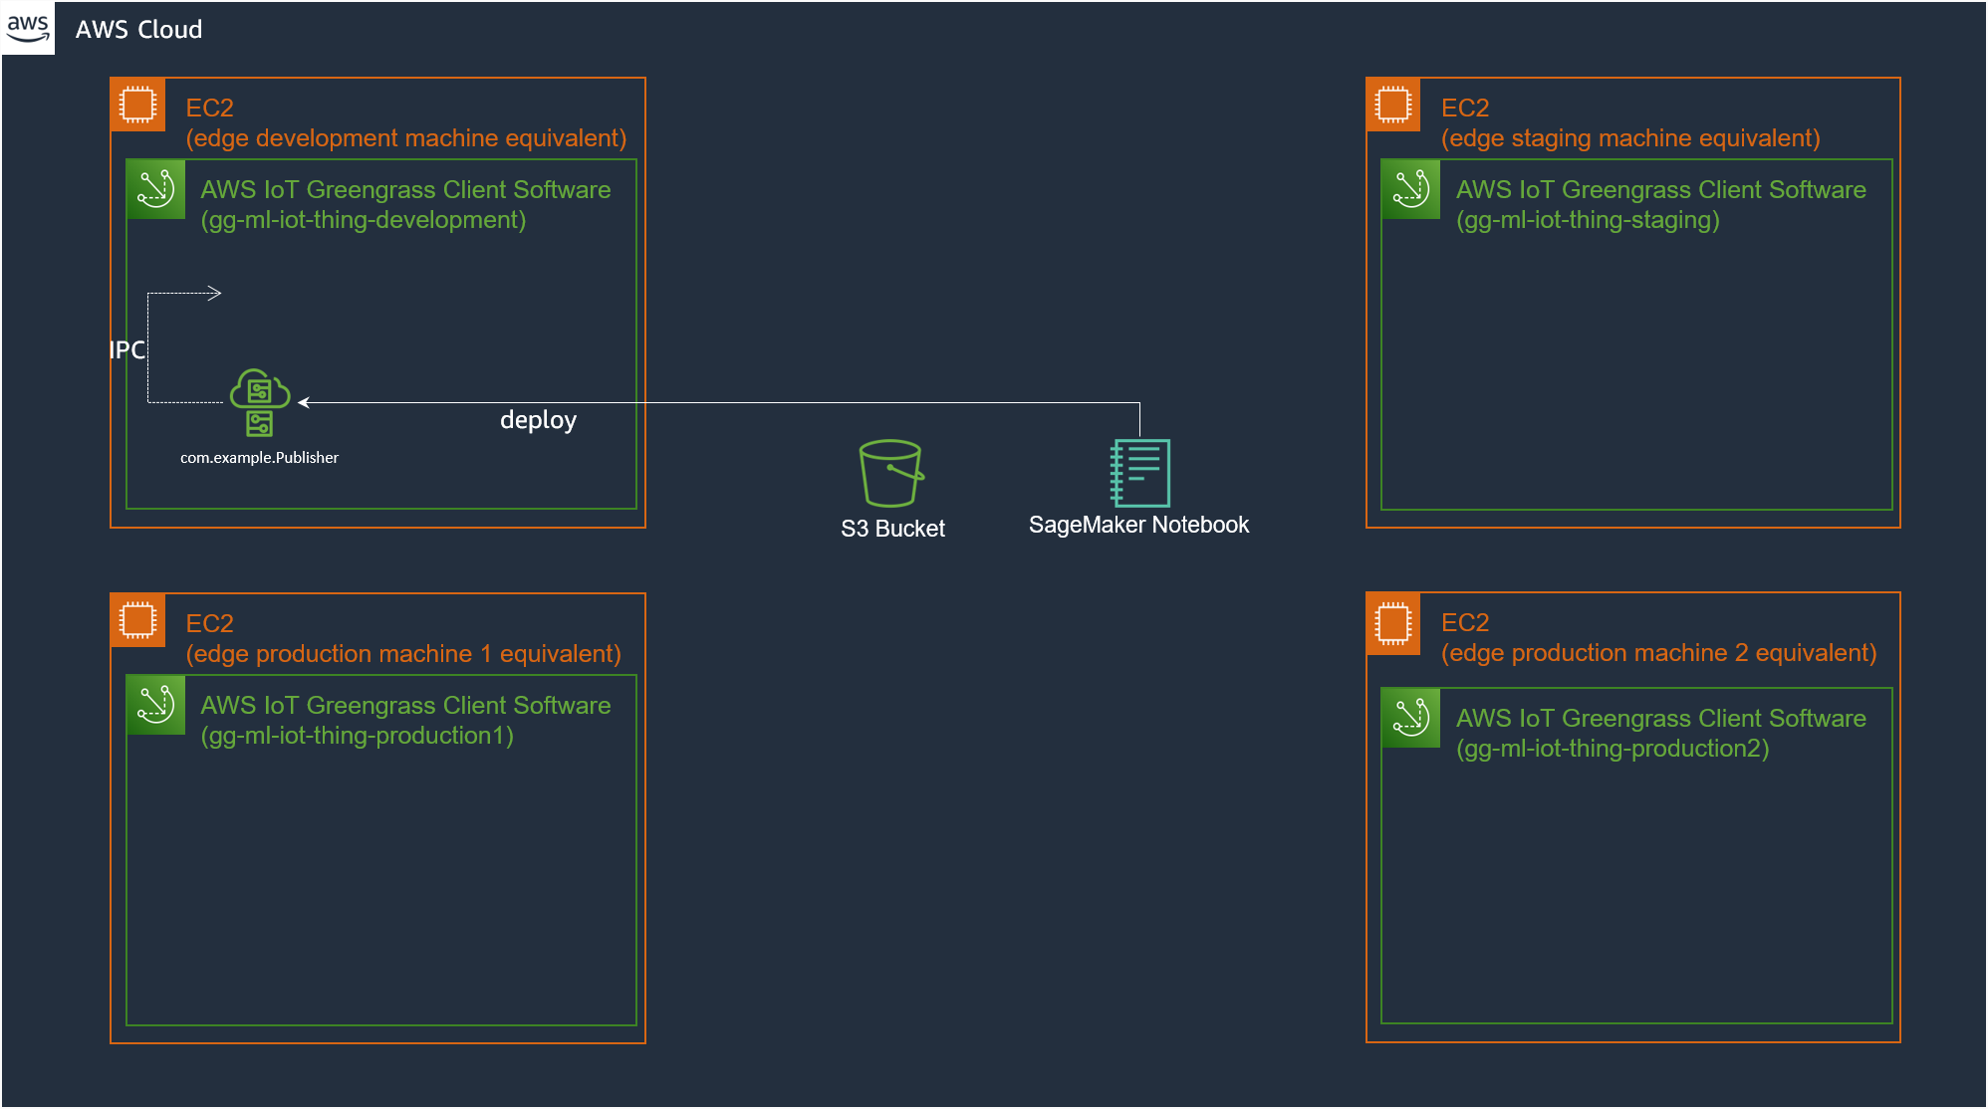The image size is (1988, 1109).
Task: Select '(gg-ml-iot-thing-production2)' text
Action: [x=1614, y=749]
